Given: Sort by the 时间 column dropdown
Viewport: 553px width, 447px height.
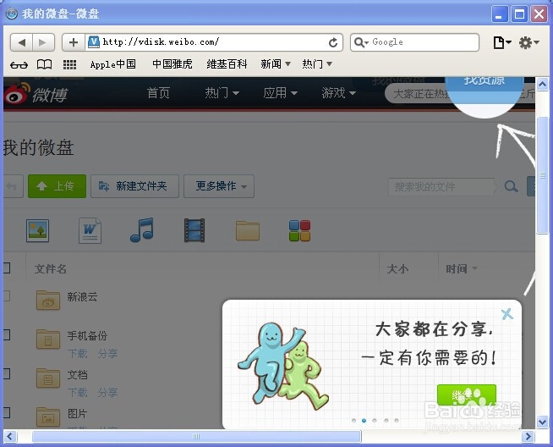Looking at the screenshot, I should click(462, 268).
